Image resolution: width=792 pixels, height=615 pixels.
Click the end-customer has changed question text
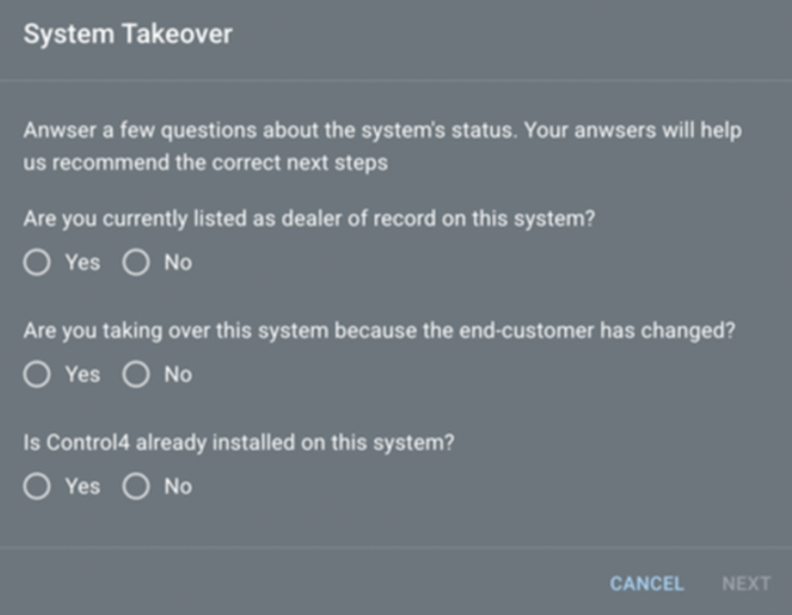coord(379,330)
